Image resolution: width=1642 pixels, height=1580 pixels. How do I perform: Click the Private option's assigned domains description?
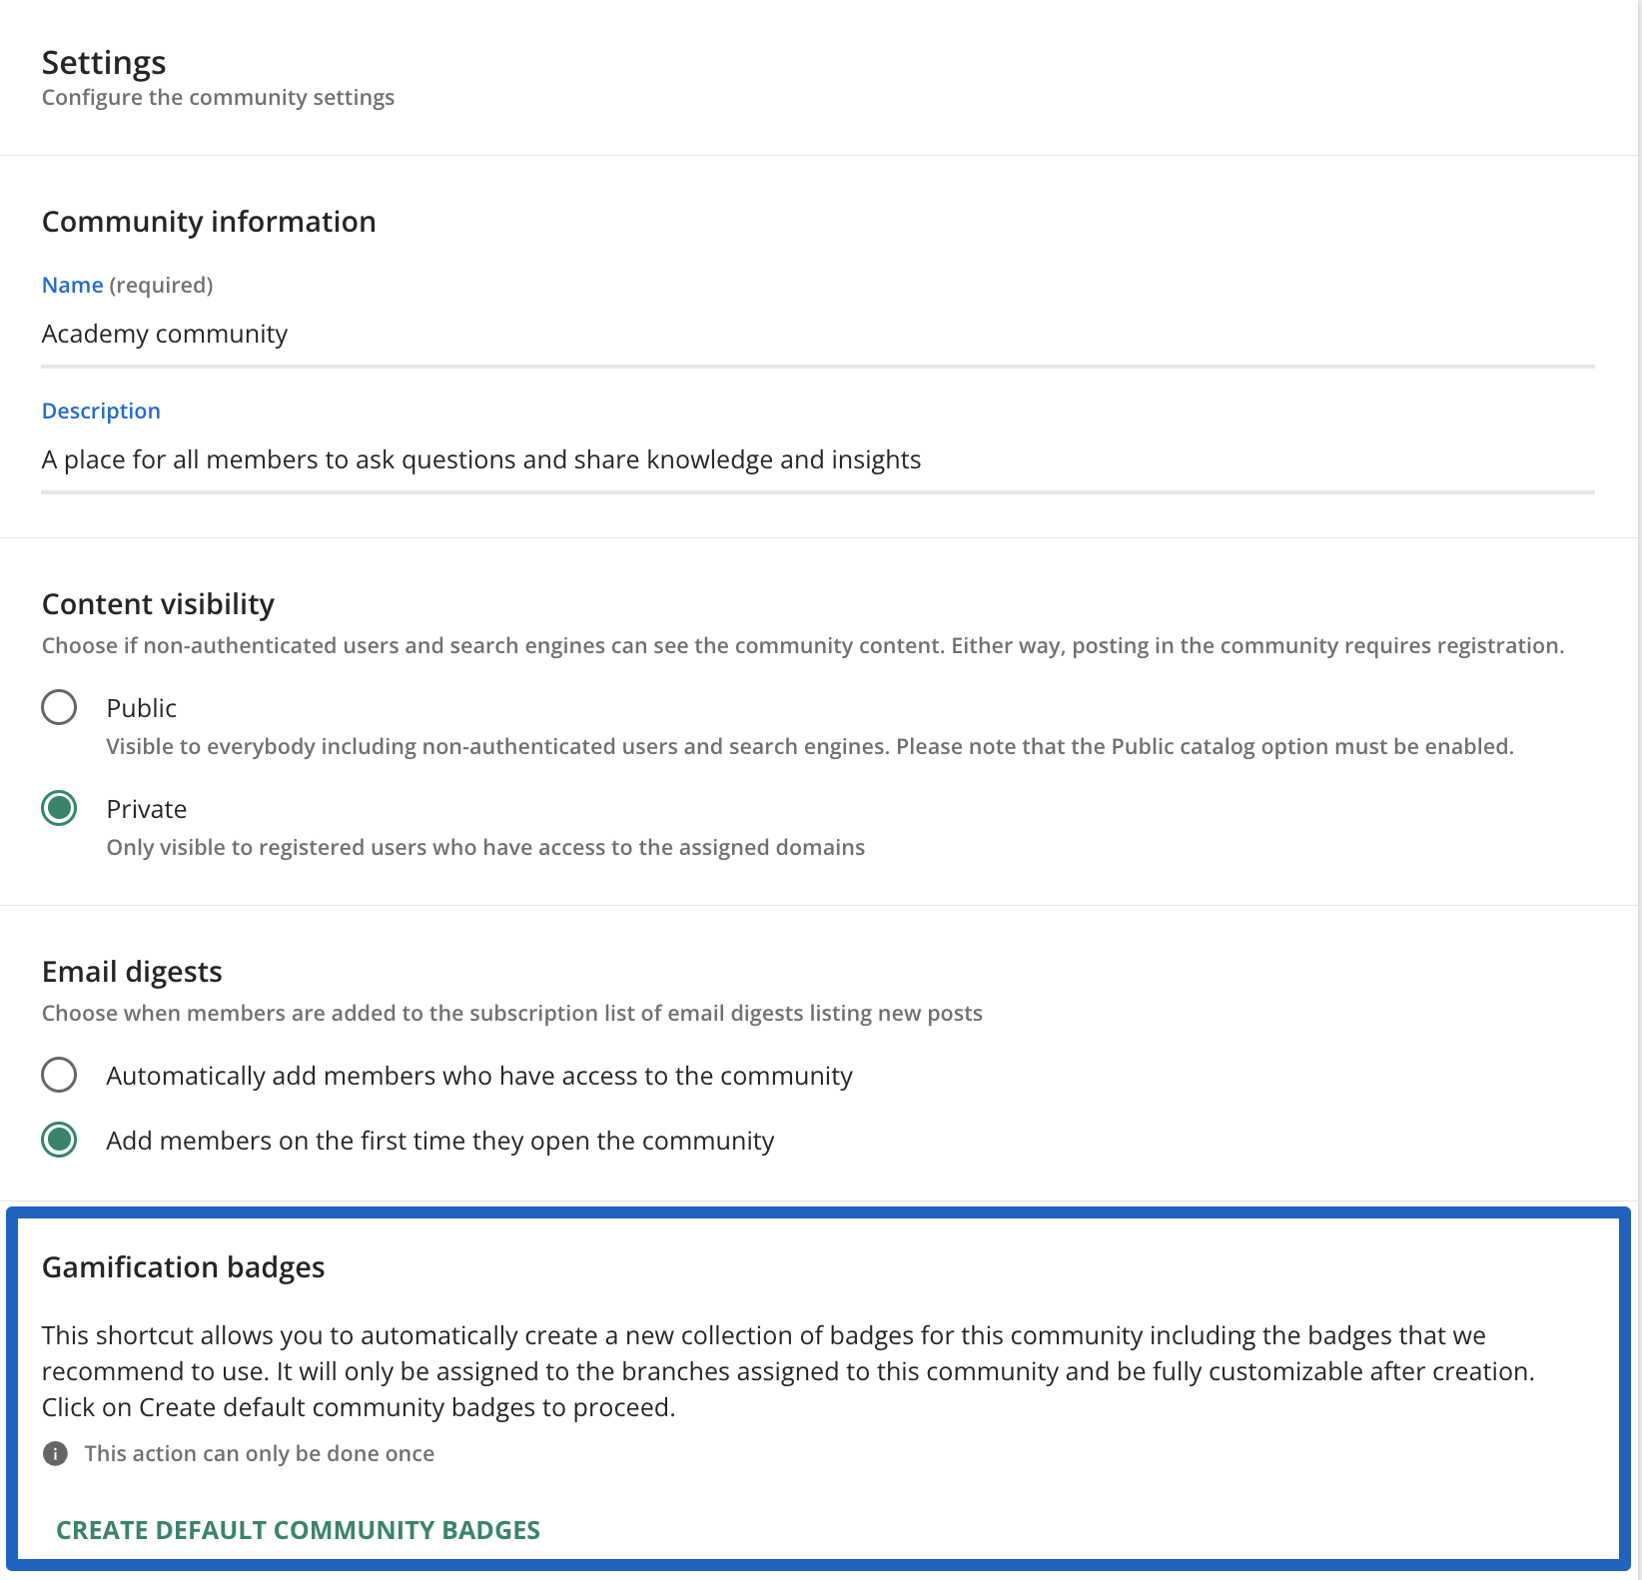(x=485, y=847)
